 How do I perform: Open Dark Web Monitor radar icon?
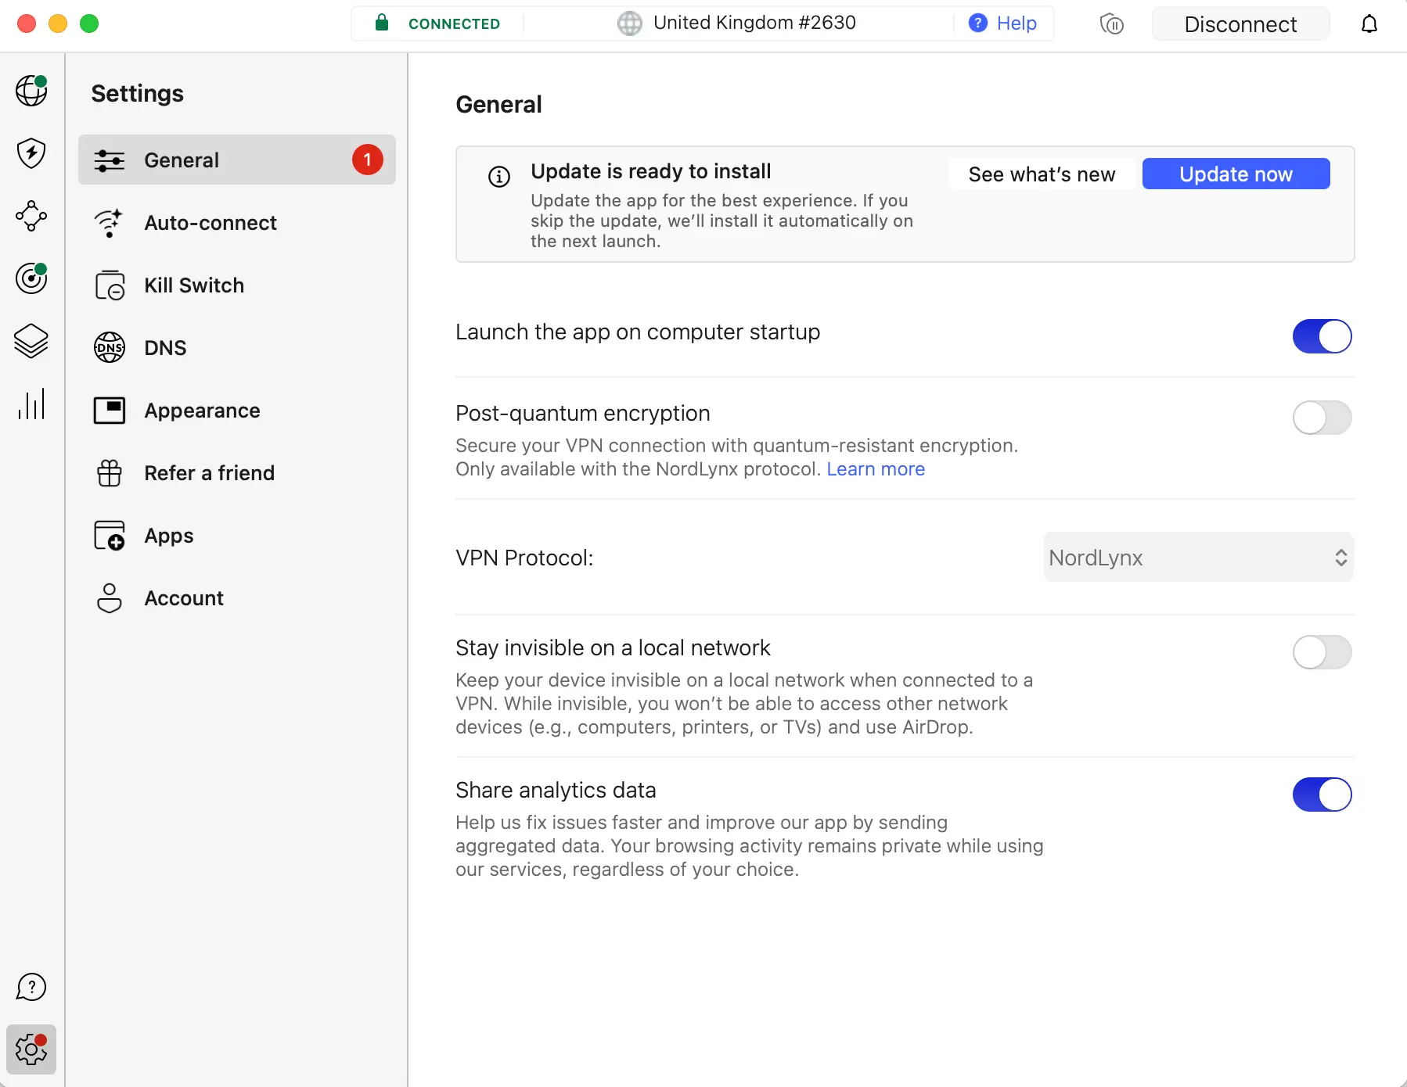pos(31,278)
